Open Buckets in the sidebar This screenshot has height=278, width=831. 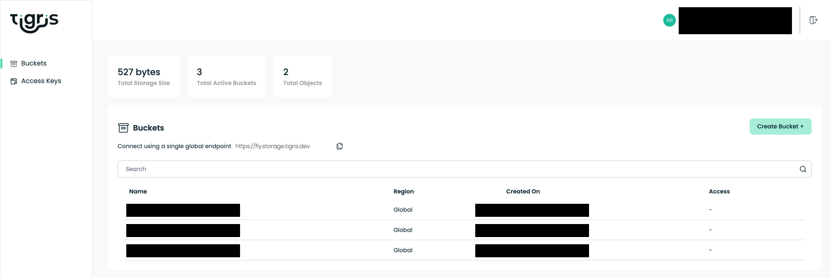34,63
